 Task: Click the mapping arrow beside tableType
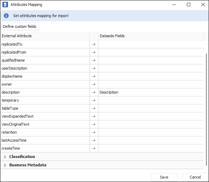94,109
